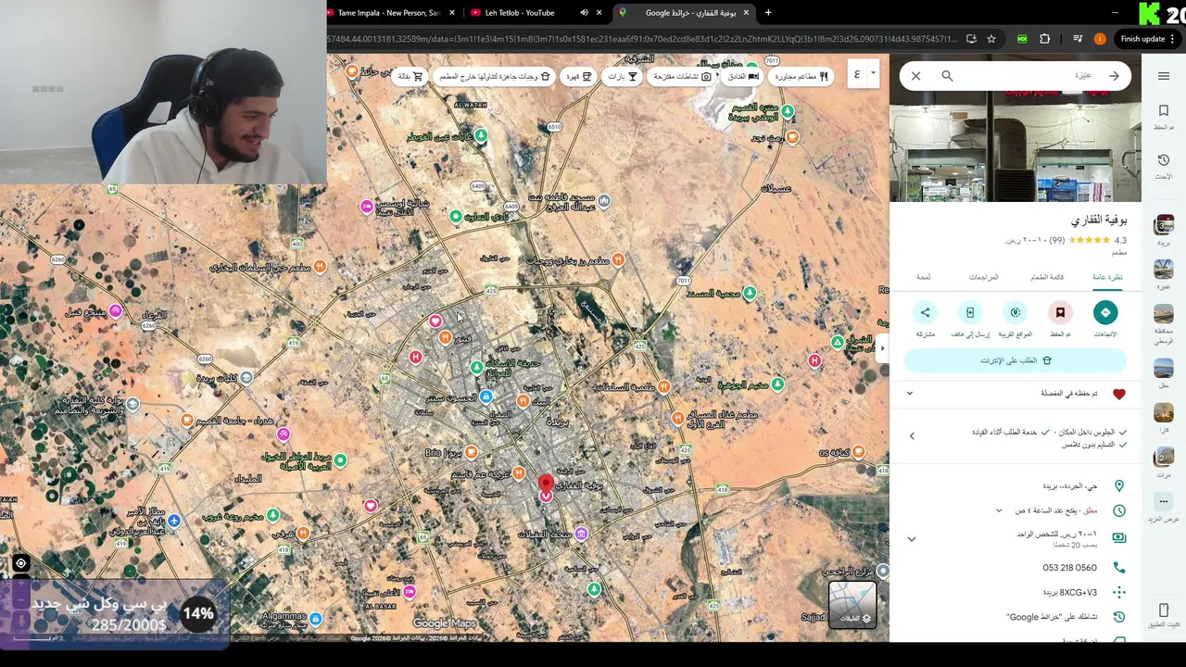Switch to Overview (نظرة عامة) tab
1186x667 pixels.
point(1106,277)
